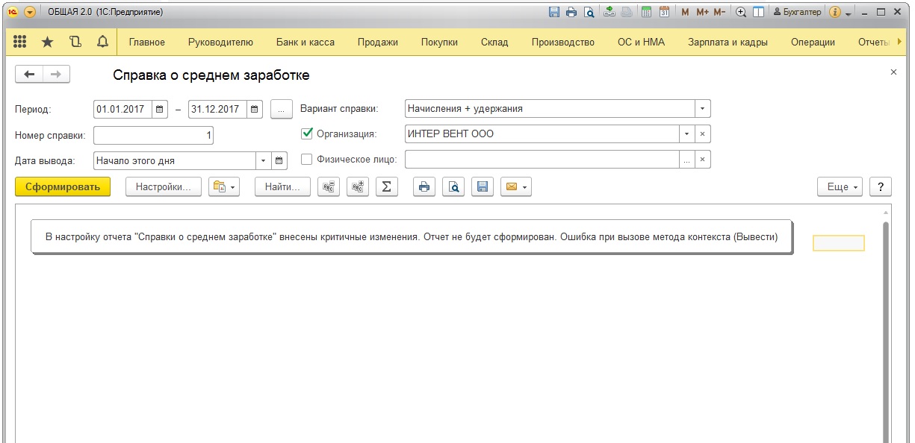Uncheck the Организация checkbox
The height and width of the screenshot is (443, 915).
(x=306, y=134)
